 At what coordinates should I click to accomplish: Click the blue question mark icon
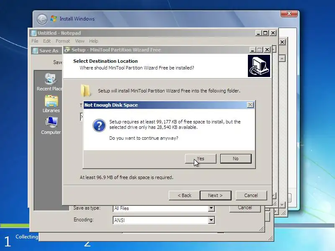click(99, 125)
